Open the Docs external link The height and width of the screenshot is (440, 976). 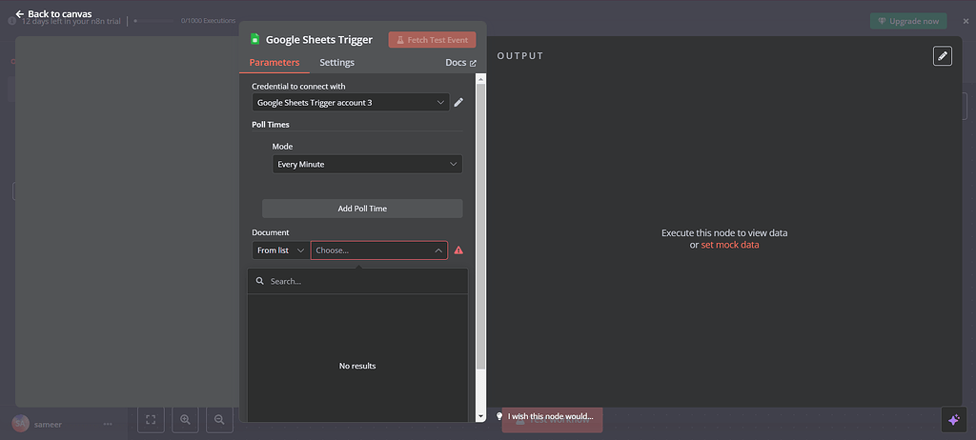click(460, 63)
